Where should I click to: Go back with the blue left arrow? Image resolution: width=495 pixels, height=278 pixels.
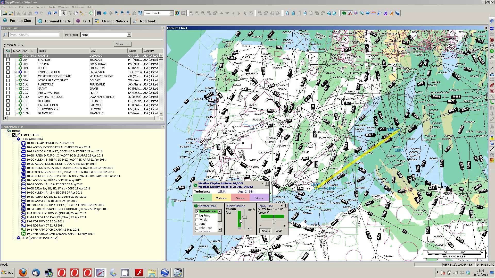(105, 13)
